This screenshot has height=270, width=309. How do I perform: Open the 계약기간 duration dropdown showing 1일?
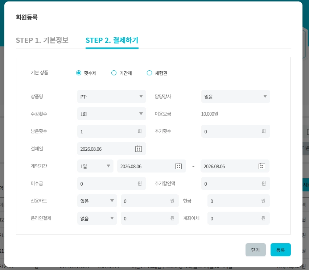(95, 166)
